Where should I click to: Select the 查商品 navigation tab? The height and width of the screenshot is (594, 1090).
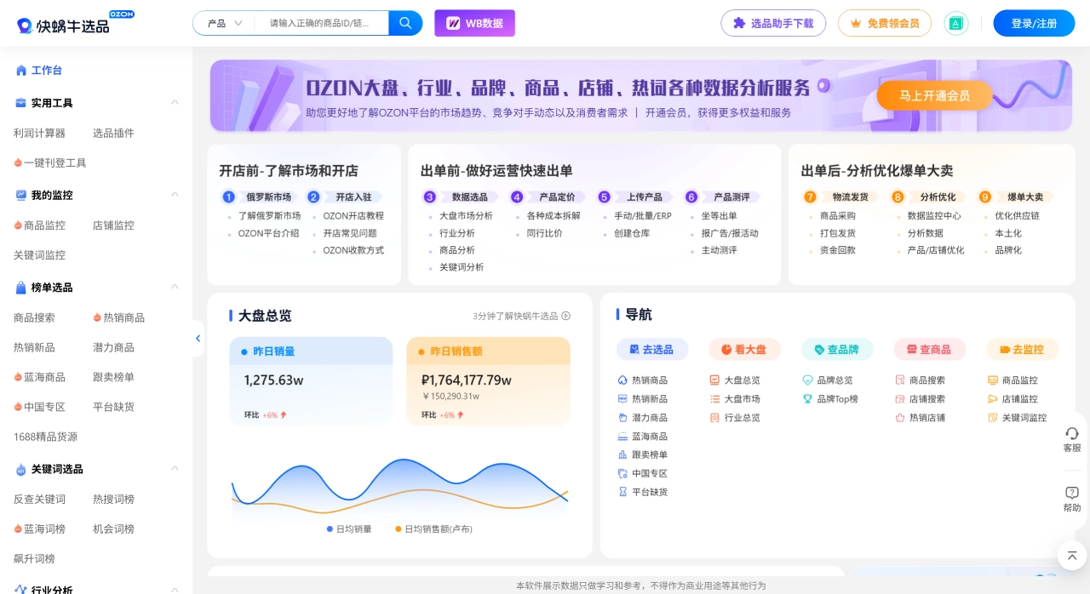pyautogui.click(x=930, y=350)
